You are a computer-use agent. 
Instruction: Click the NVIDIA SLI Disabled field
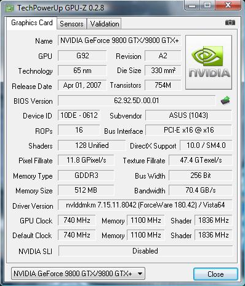[145, 251]
